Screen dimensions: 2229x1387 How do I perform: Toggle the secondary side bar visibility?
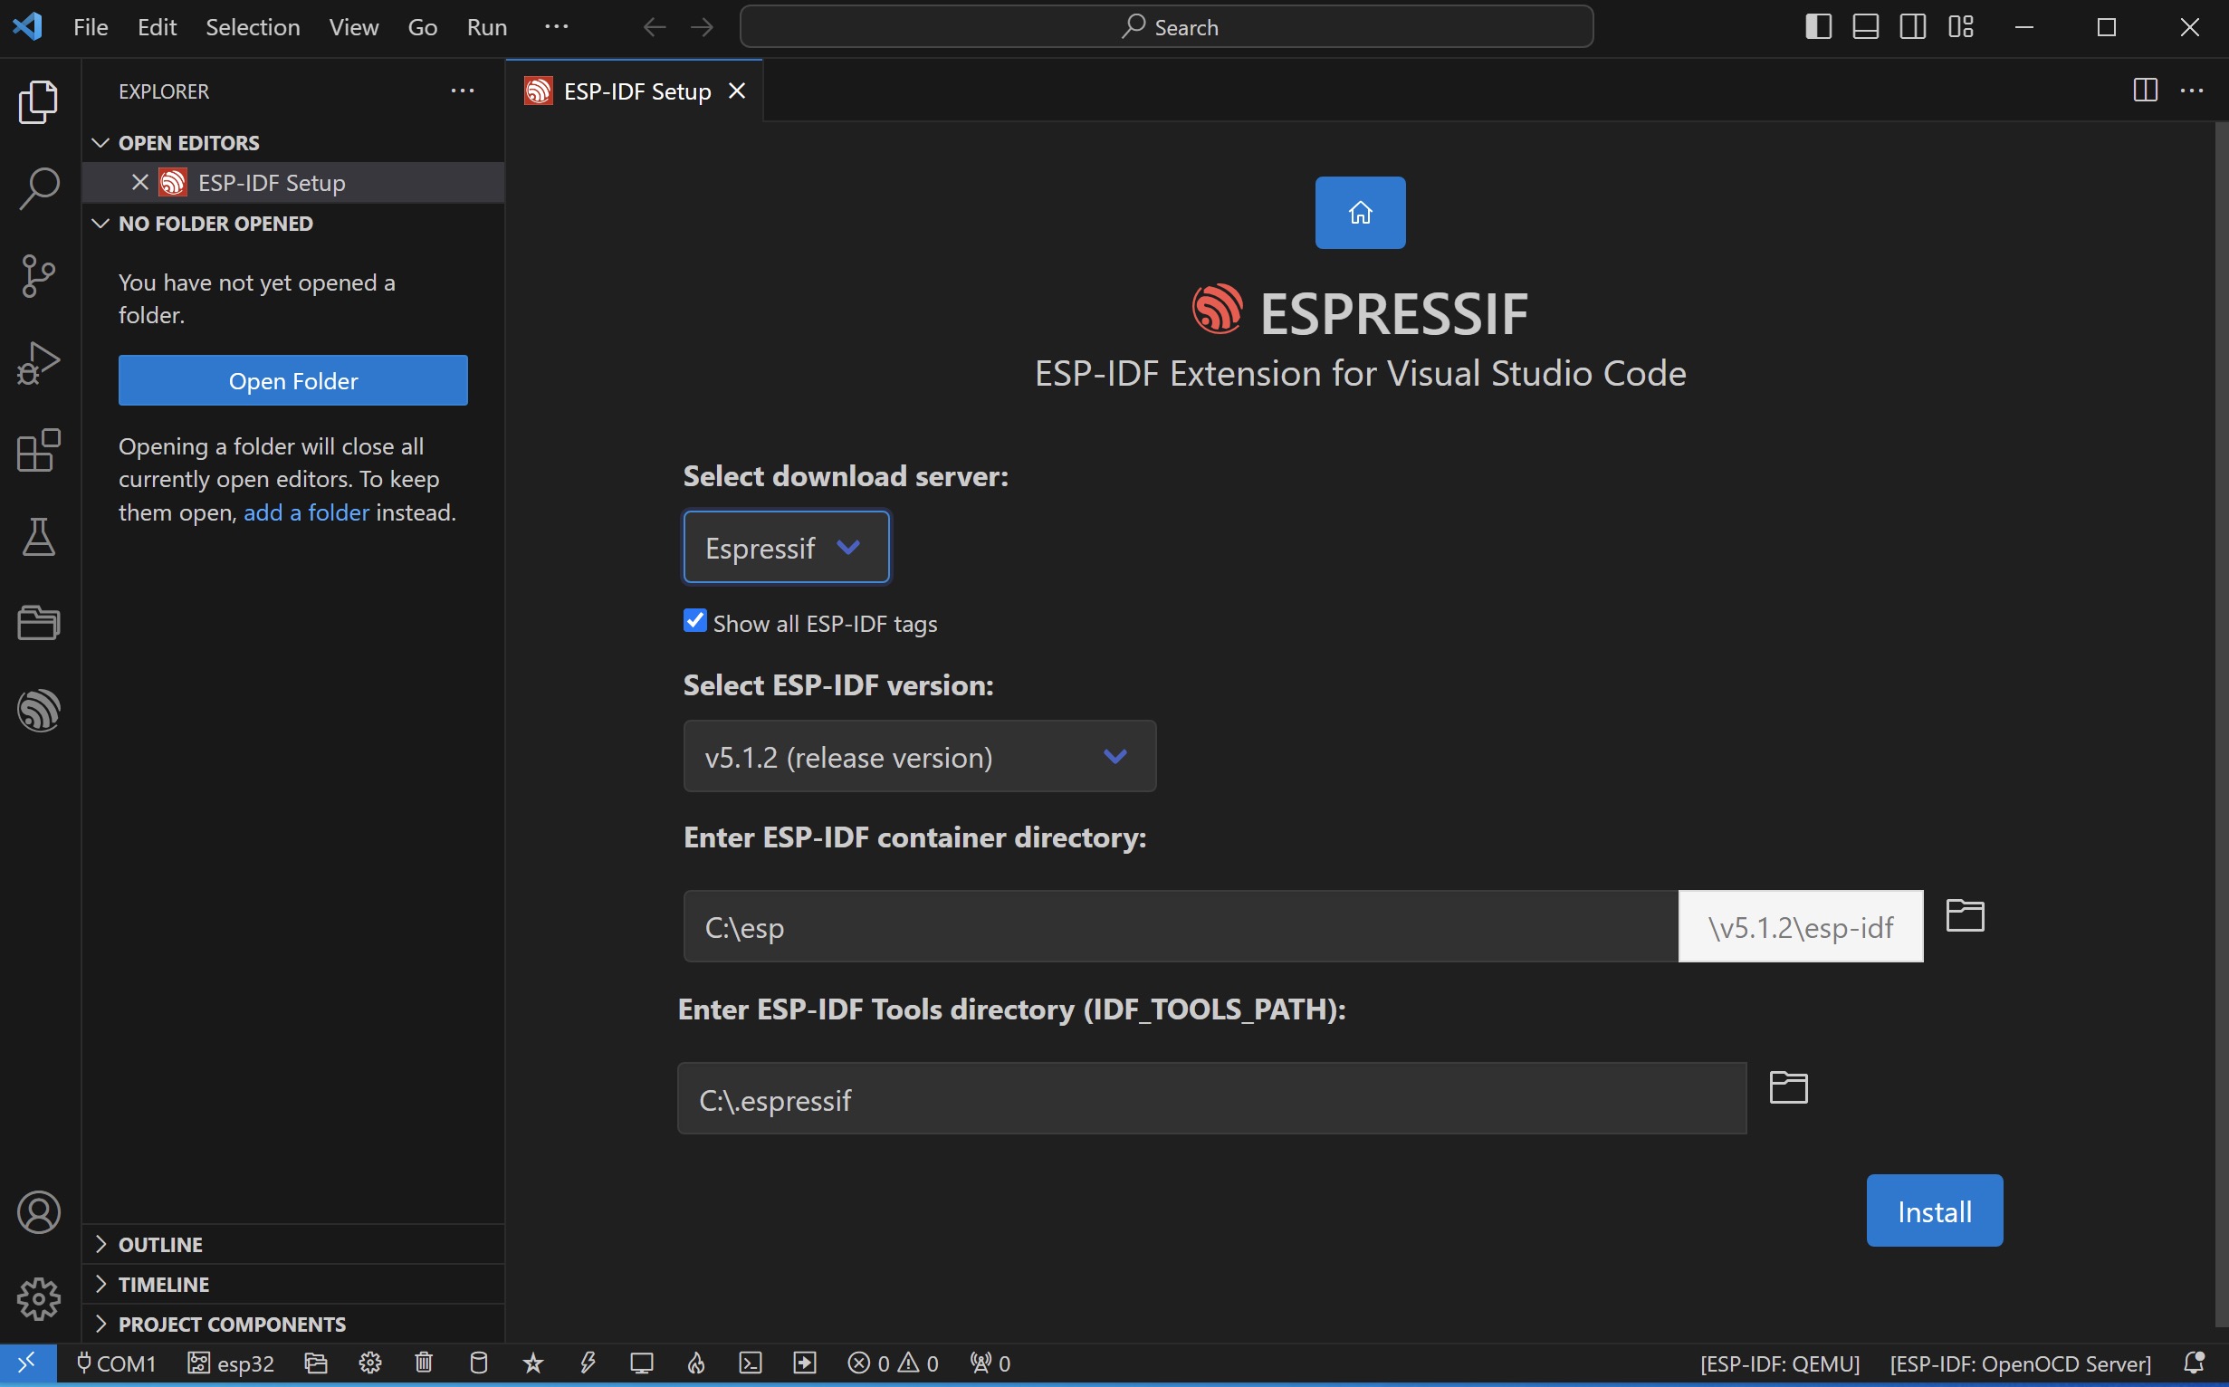point(1912,26)
